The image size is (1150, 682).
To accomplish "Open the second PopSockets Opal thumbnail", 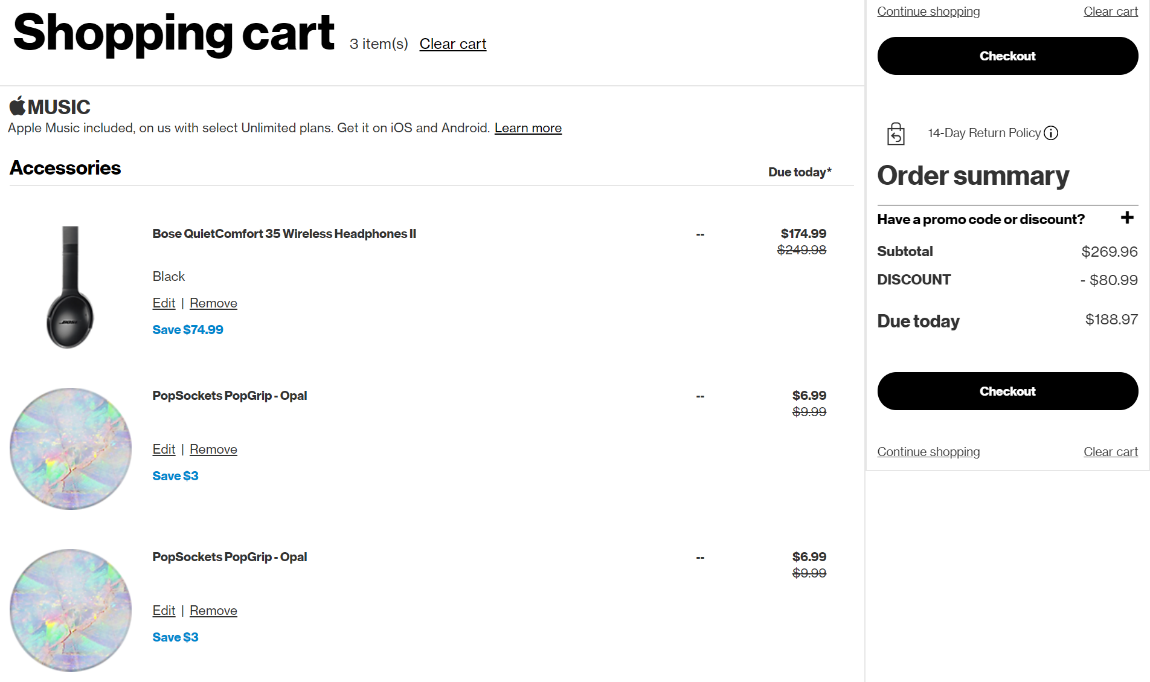I will click(x=71, y=610).
